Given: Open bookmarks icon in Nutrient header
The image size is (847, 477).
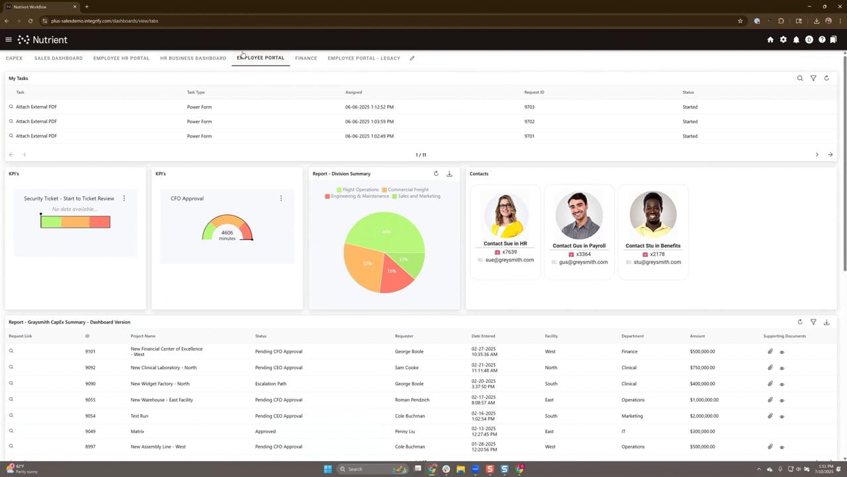Looking at the screenshot, I should pyautogui.click(x=833, y=40).
